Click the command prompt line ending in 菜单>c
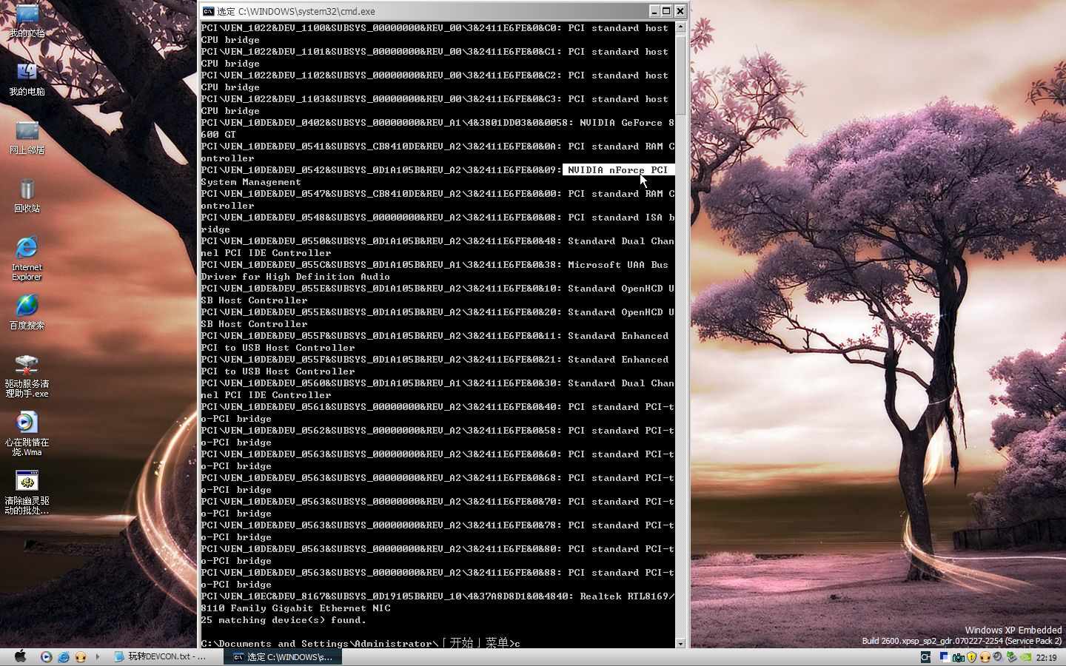The height and width of the screenshot is (666, 1066). click(361, 643)
